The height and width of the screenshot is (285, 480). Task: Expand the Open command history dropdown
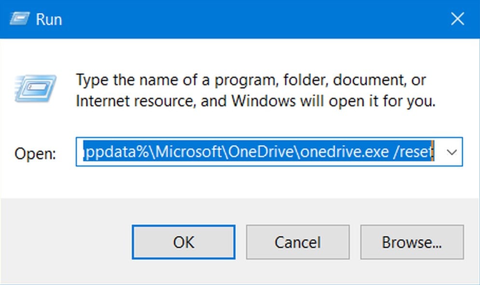tap(452, 152)
